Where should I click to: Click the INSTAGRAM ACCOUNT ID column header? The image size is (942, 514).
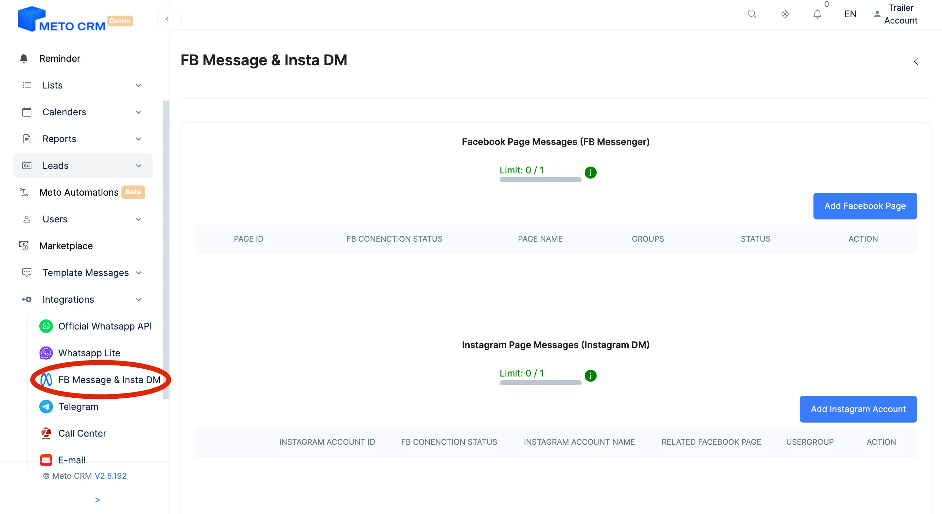click(x=327, y=442)
